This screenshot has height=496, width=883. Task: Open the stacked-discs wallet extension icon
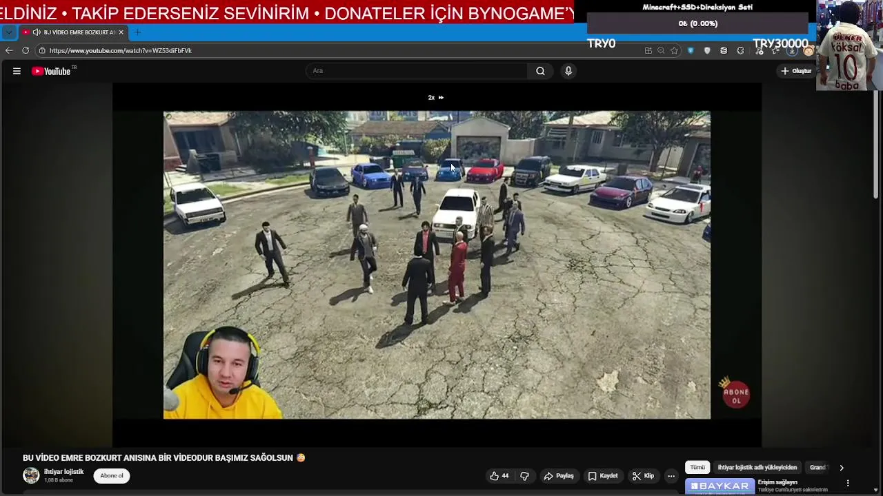coord(724,50)
